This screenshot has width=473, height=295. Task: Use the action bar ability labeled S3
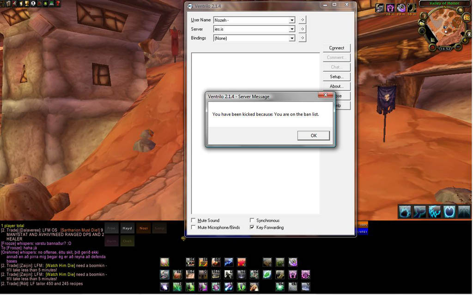(216, 262)
